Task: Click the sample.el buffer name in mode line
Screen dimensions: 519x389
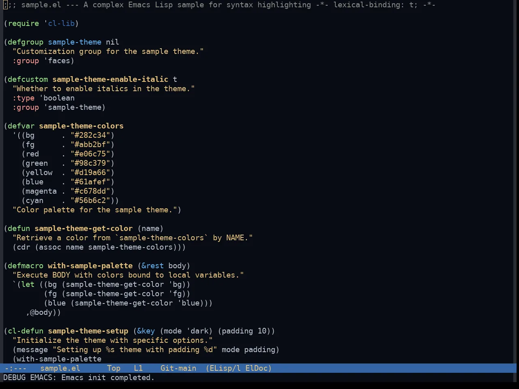Action: [x=60, y=368]
